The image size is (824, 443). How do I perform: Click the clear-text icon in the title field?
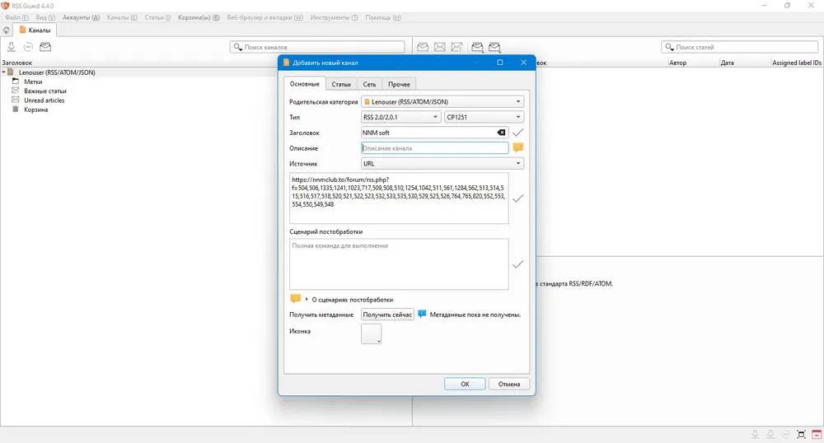point(501,133)
